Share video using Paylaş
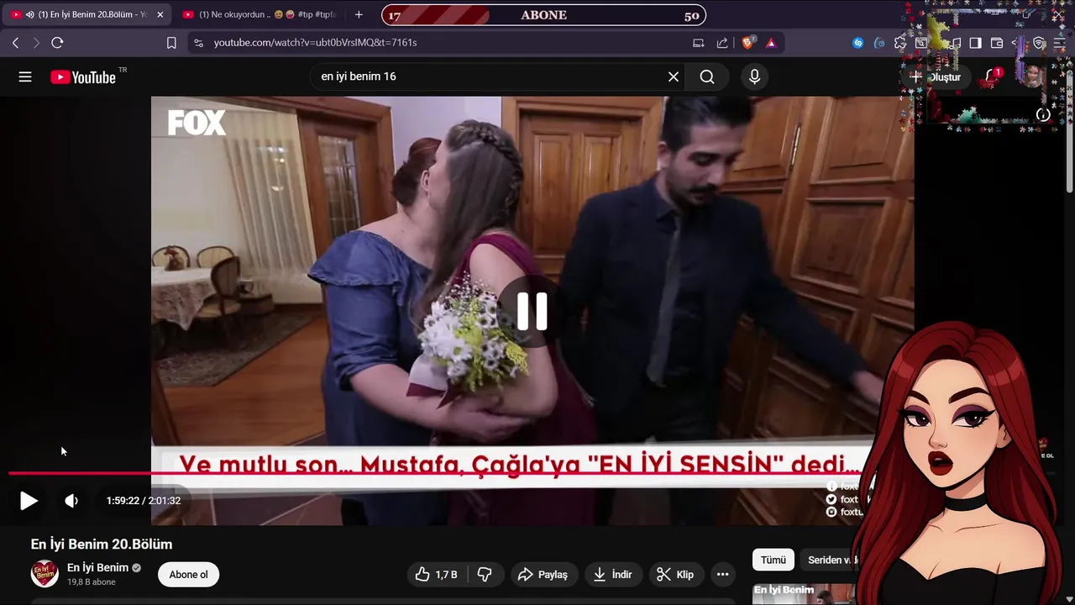The width and height of the screenshot is (1075, 605). coord(543,575)
